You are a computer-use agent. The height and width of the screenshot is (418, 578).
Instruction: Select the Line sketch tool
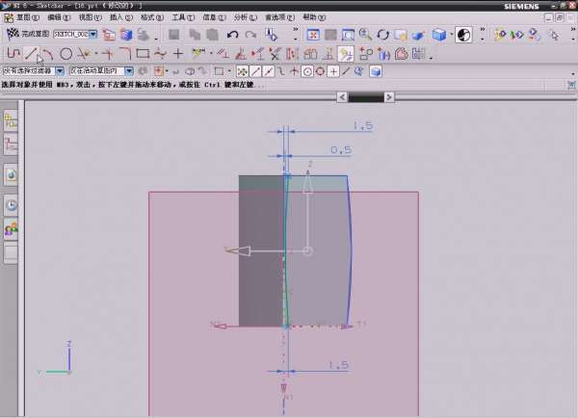[31, 53]
